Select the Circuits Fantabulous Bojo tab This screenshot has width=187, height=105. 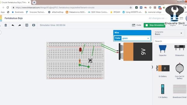[14, 2]
